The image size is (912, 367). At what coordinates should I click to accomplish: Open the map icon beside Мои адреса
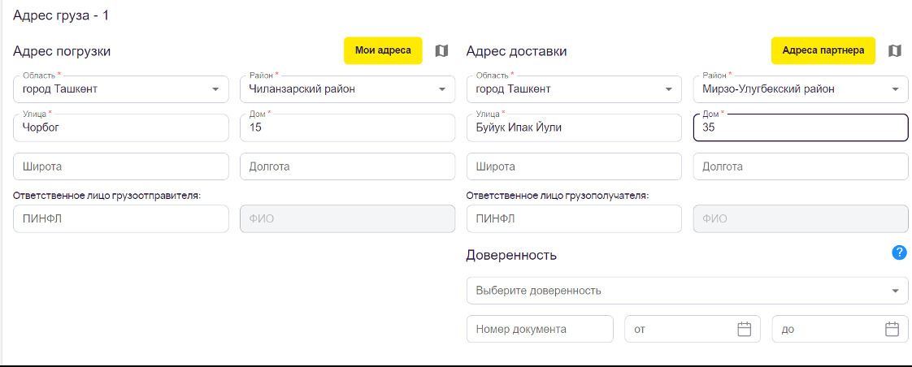point(442,50)
